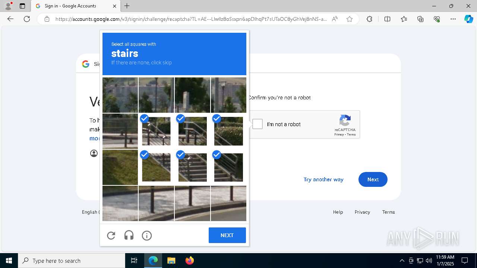Select bottom-row fourth-column curb tile

point(228,203)
